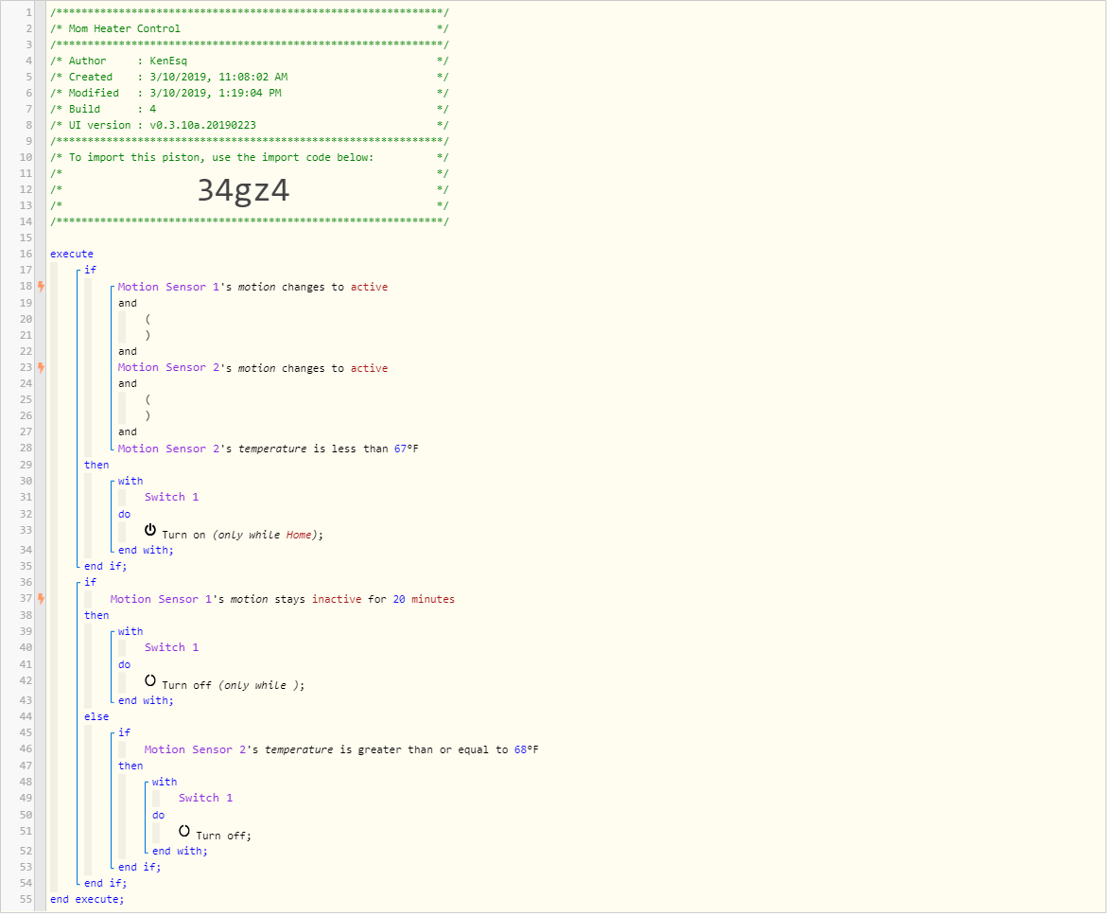Click the lightning trigger icon on line 18
The width and height of the screenshot is (1114, 916).
tap(42, 288)
